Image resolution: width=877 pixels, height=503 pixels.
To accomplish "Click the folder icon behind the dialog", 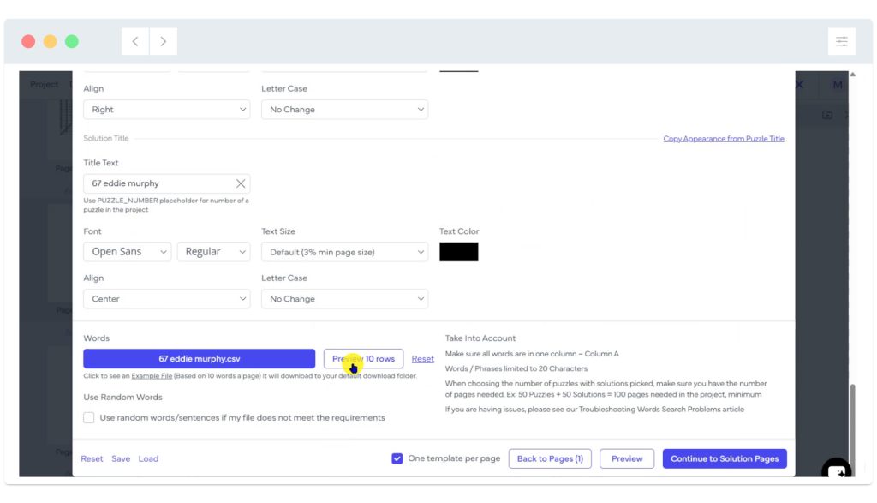I will (827, 115).
